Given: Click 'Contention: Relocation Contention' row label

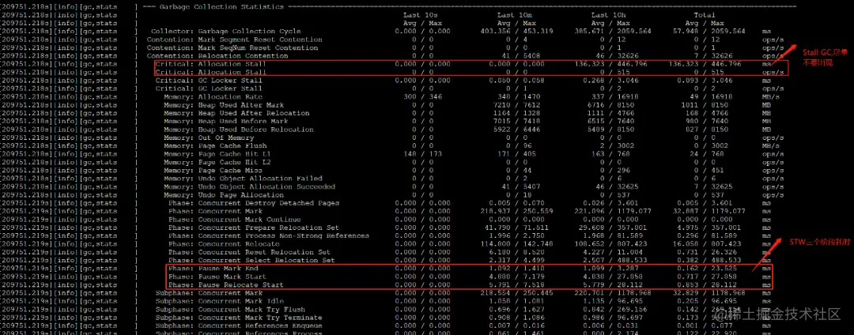Looking at the screenshot, I should pos(217,56).
